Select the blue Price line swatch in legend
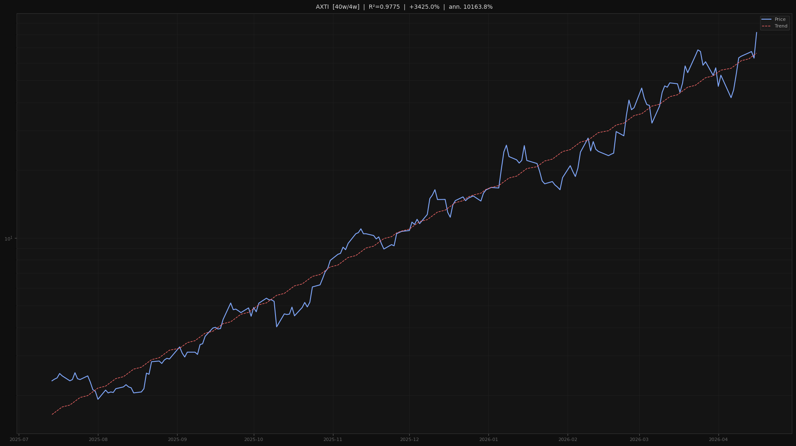The image size is (796, 446). tap(766, 20)
